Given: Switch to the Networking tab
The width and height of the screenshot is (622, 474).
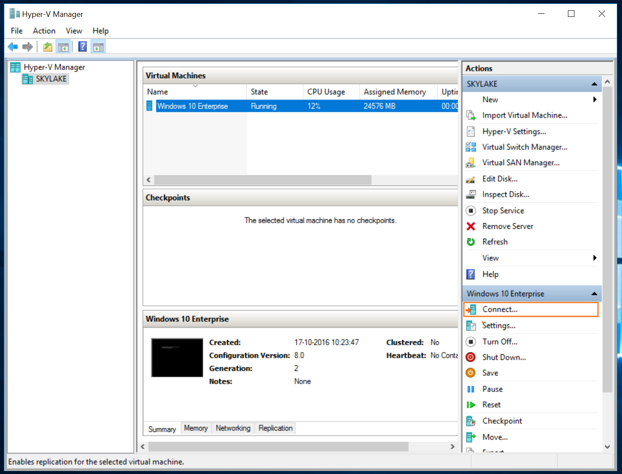Looking at the screenshot, I should pyautogui.click(x=233, y=428).
